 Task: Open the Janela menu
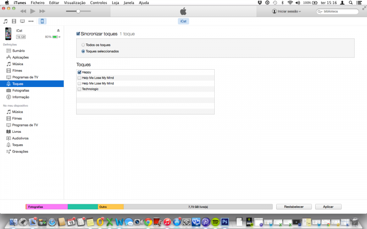(x=129, y=3)
